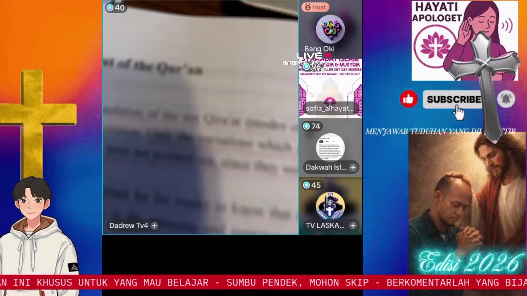Viewport: 527px width, 296px height.
Task: Click the Host badge label
Action: [315, 7]
